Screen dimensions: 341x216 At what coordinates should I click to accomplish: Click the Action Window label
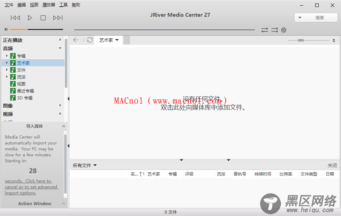tap(35, 203)
